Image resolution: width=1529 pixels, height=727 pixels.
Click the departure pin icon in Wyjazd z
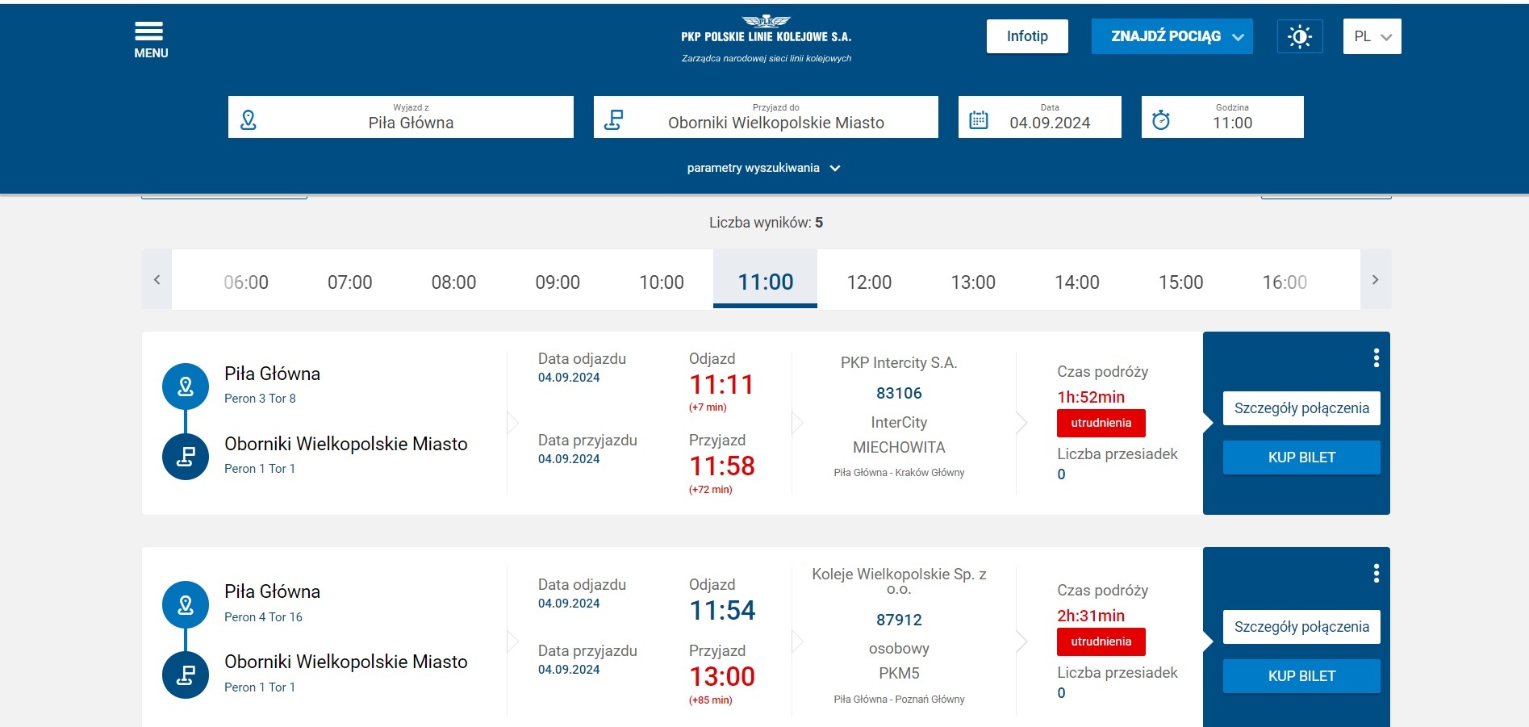(x=249, y=120)
